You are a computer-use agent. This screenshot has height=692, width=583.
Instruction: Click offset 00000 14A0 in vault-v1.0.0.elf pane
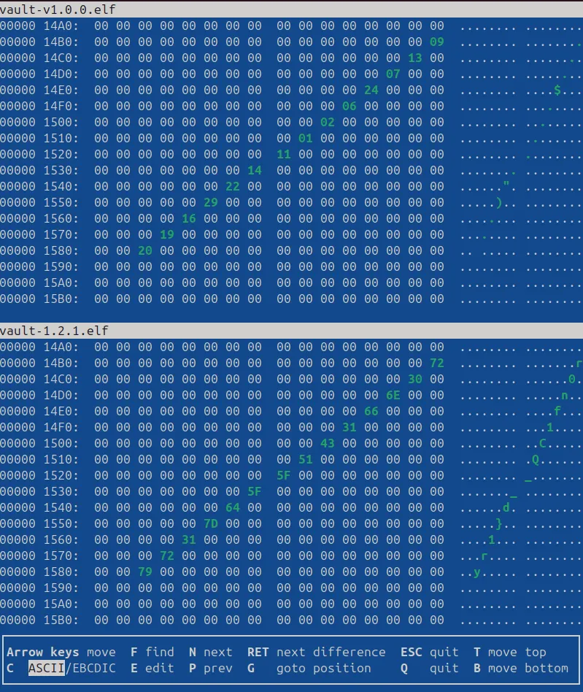click(39, 26)
